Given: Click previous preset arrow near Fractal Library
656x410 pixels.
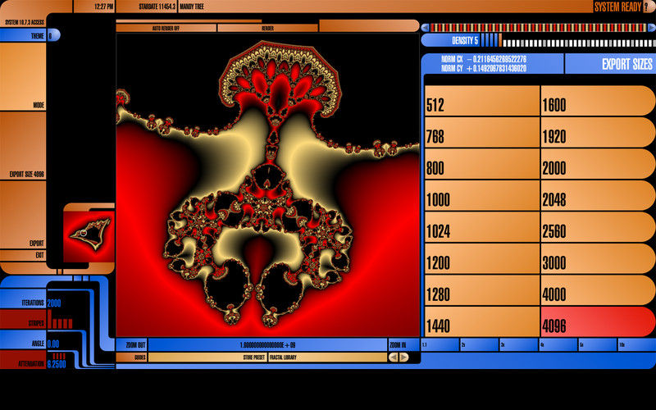Looking at the screenshot, I should point(393,358).
